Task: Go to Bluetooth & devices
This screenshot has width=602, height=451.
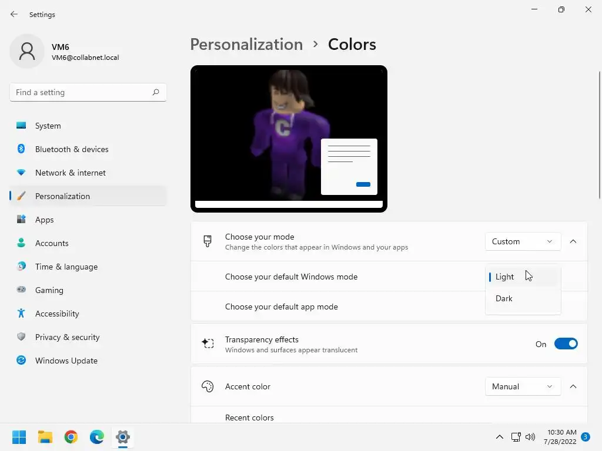Action: pos(88,149)
